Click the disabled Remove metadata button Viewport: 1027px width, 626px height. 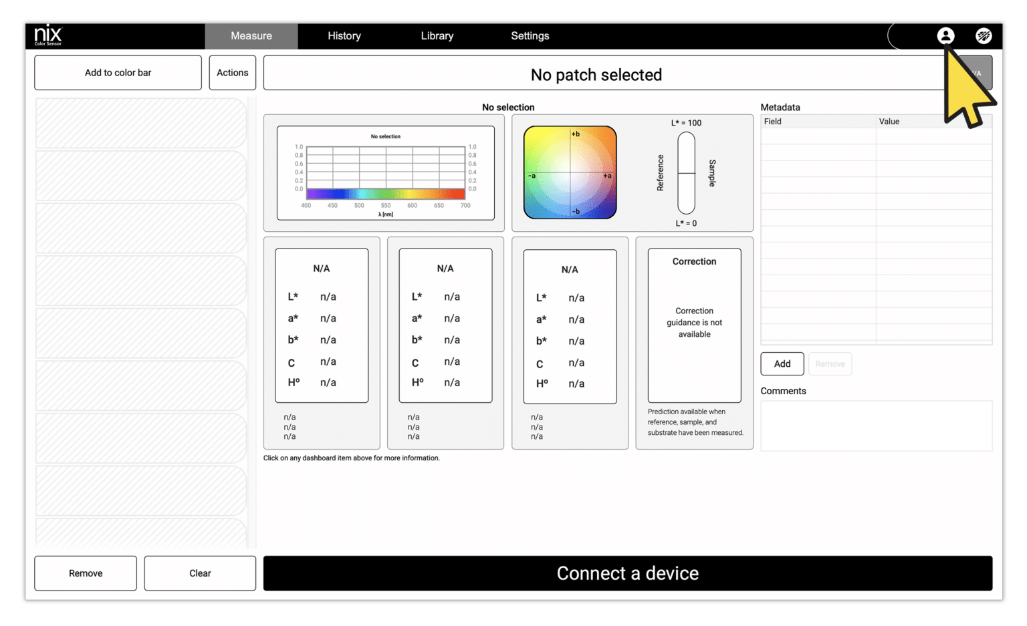pos(830,364)
